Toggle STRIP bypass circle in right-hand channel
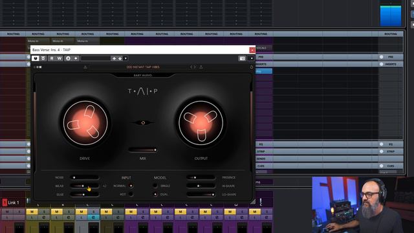414x233 pixels. tap(381, 151)
